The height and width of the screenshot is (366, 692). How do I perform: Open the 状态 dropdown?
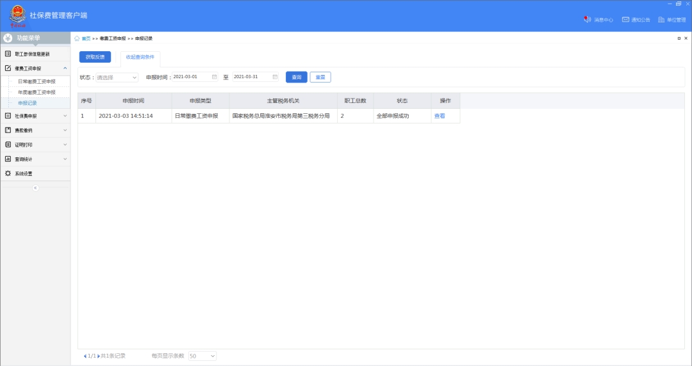(117, 77)
